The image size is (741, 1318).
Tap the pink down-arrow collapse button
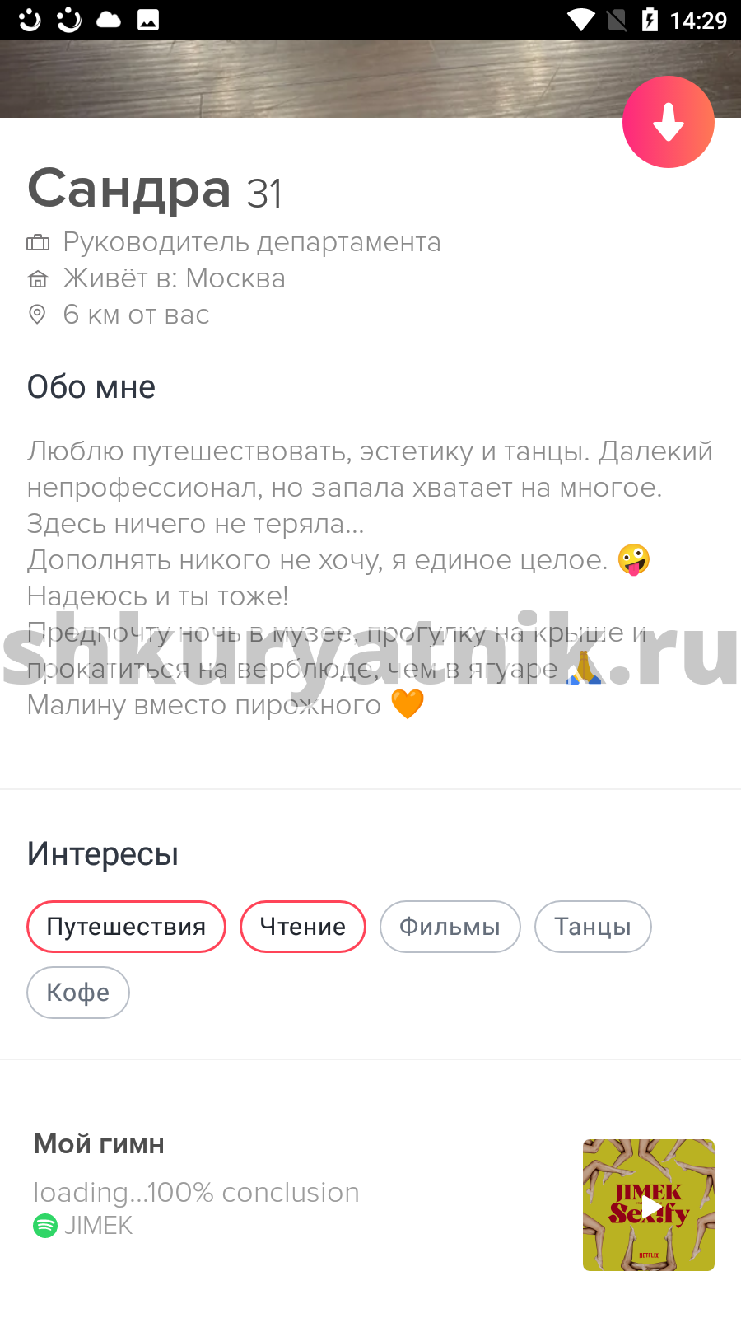[x=668, y=122]
